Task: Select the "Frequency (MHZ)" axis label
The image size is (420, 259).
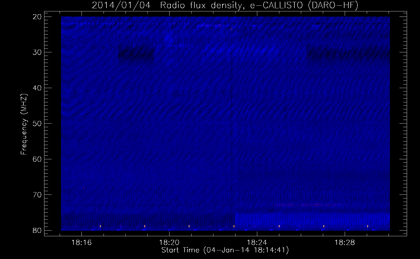Action: click(24, 124)
